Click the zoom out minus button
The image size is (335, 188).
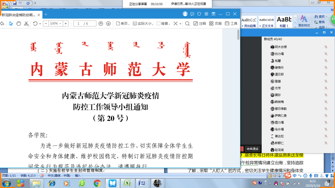[x=46, y=24]
